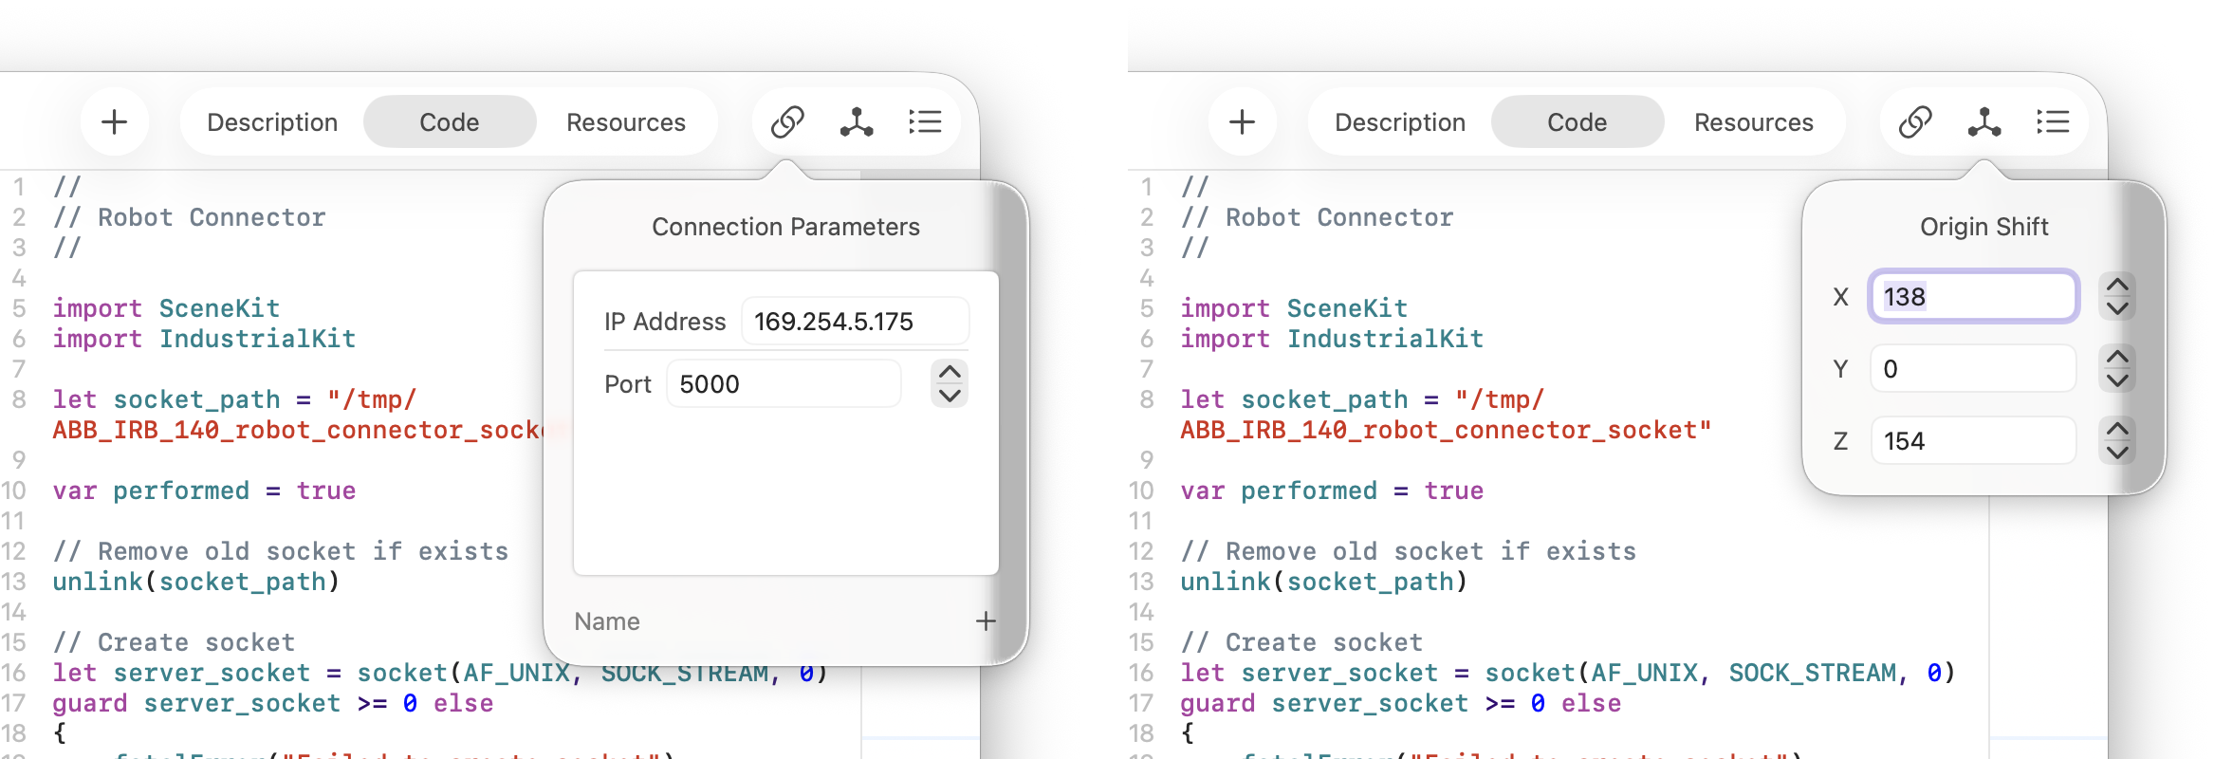2214x759 pixels.
Task: Increment the Z origin shift stepper
Action: 2117,429
